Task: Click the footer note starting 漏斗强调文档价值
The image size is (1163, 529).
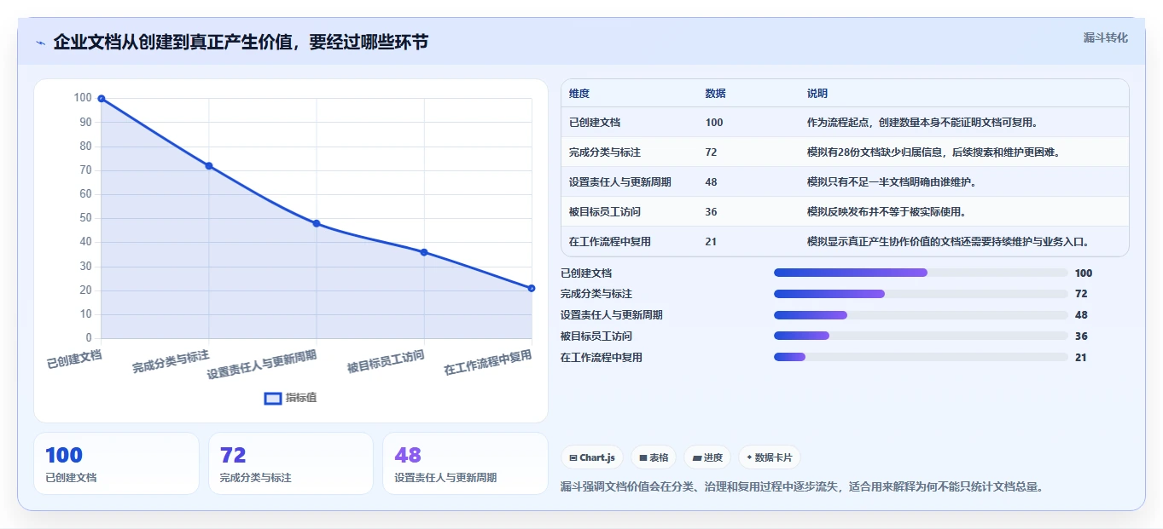Action: coord(801,487)
